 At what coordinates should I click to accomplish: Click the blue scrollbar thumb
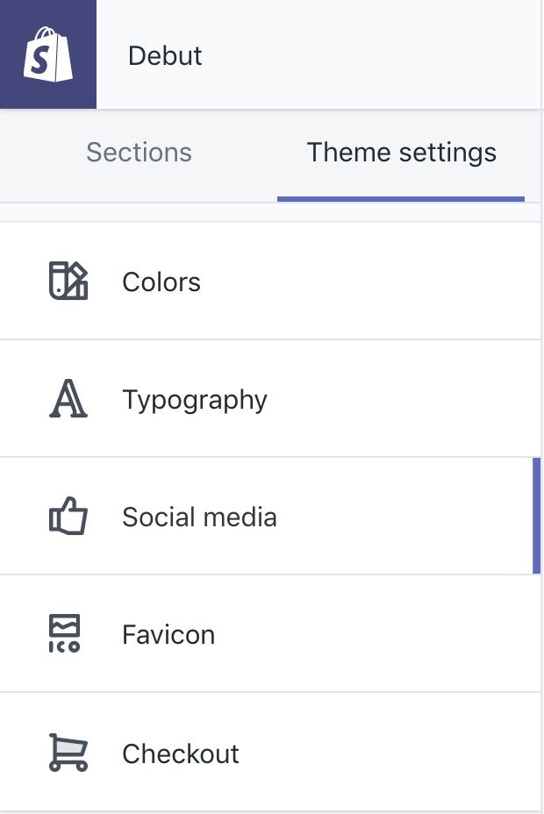pos(536,516)
